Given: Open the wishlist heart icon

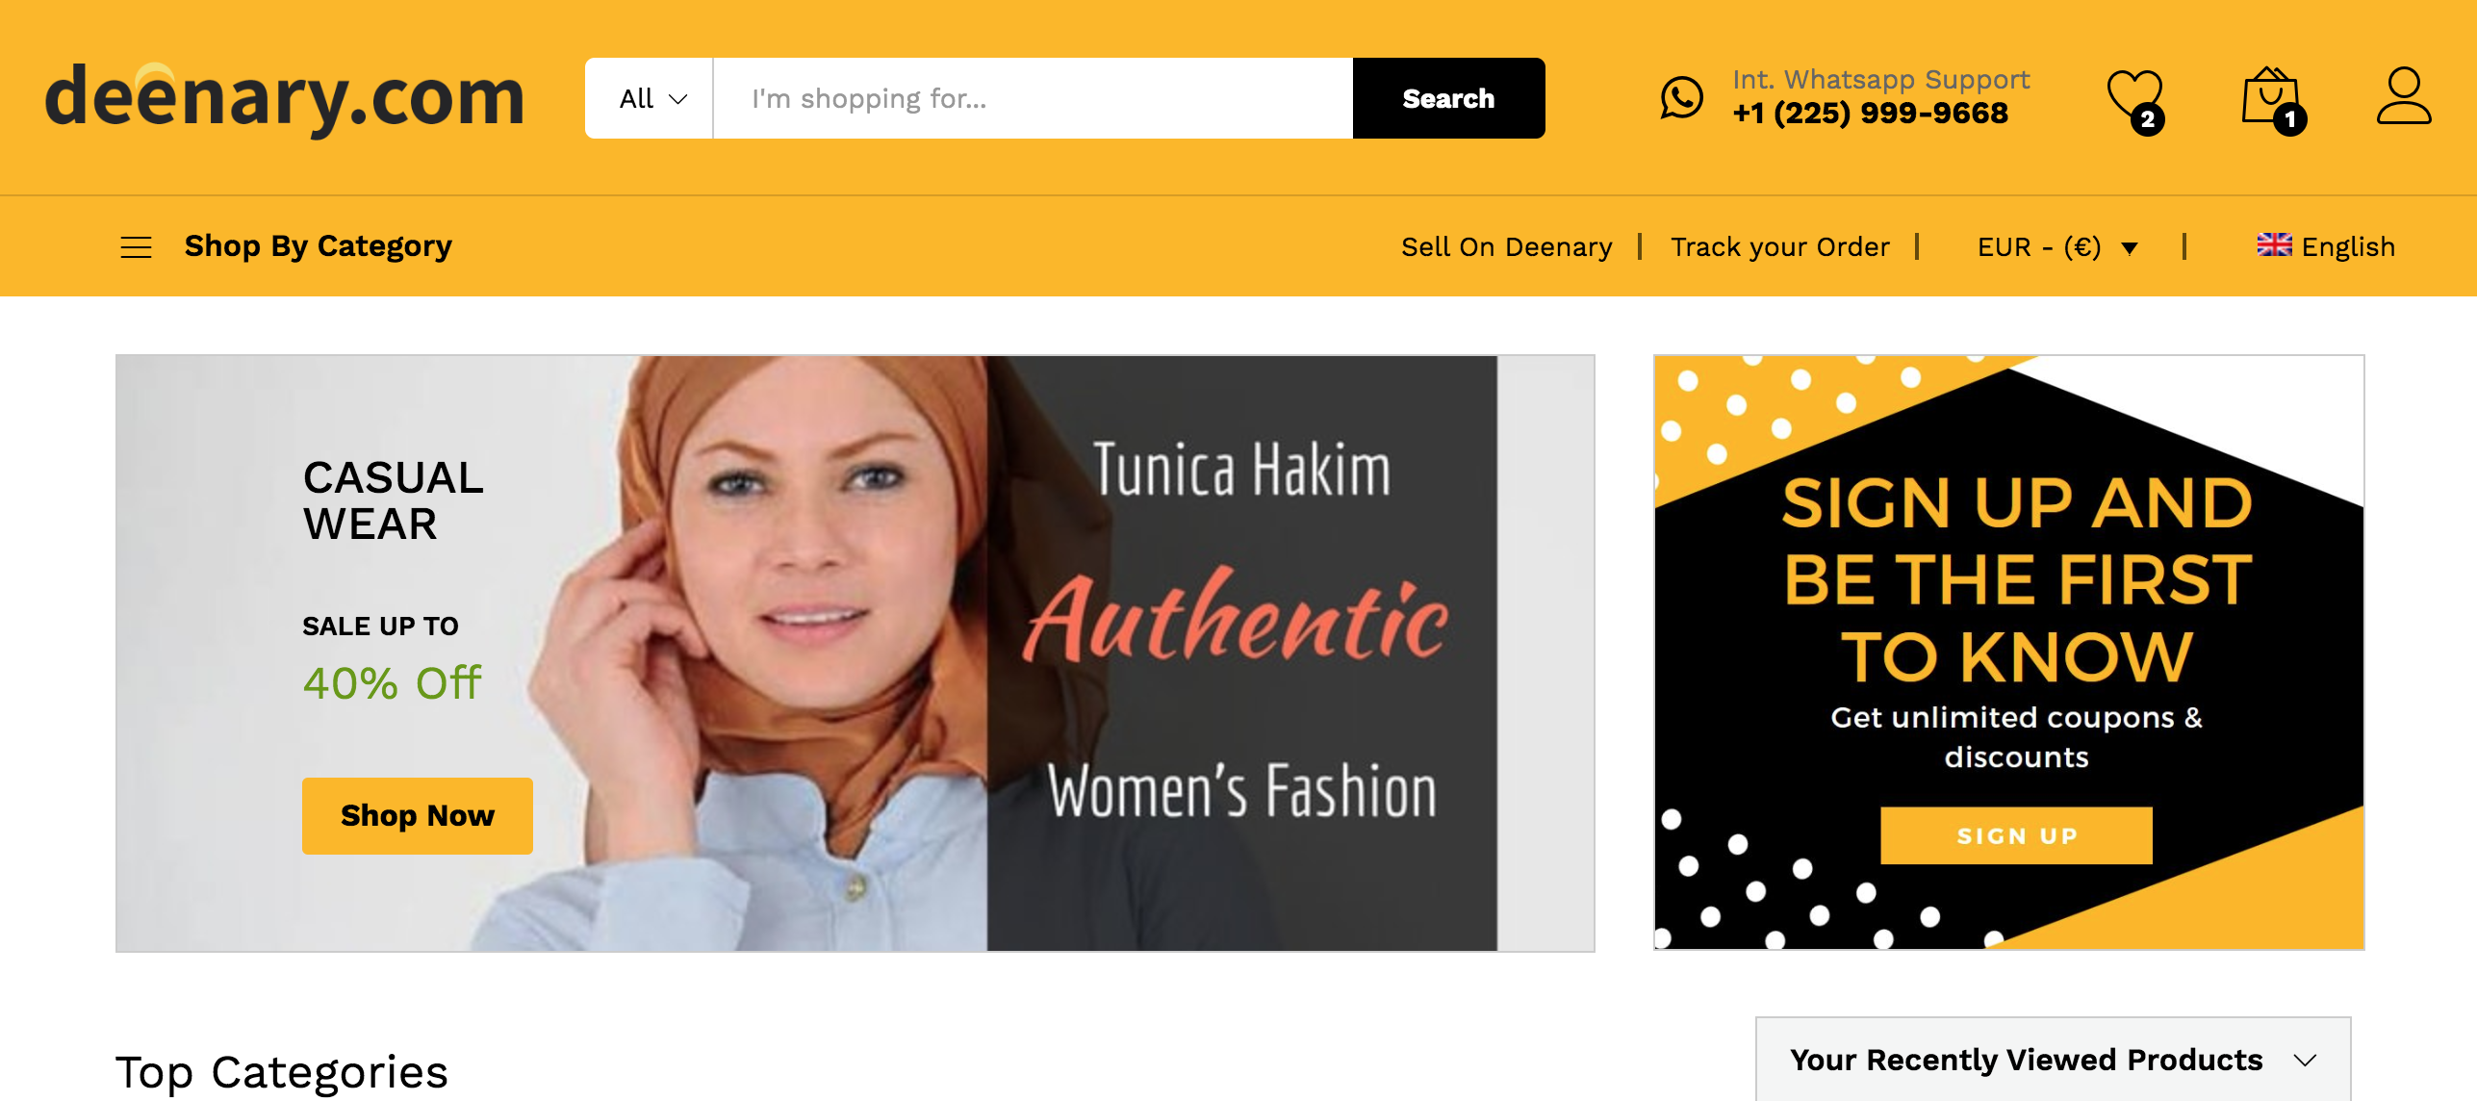Looking at the screenshot, I should [2133, 98].
